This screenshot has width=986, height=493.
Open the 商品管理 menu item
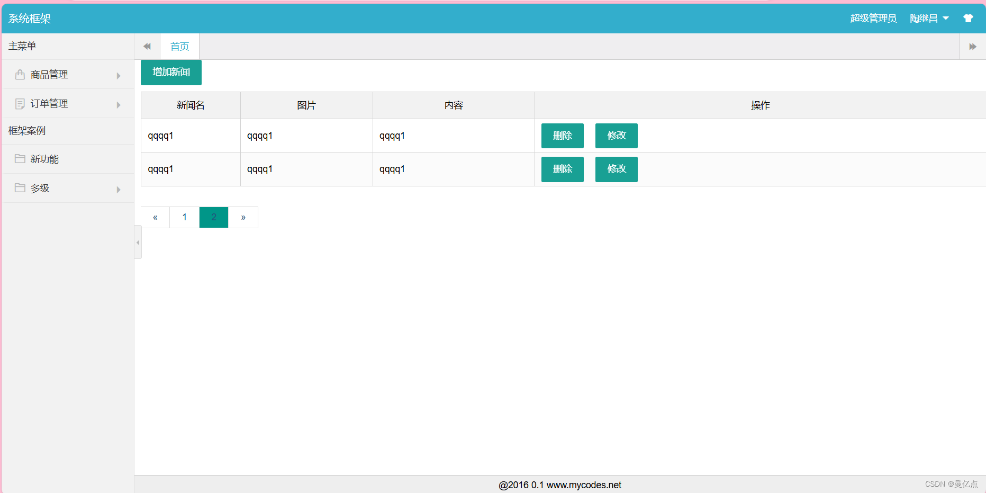coord(68,75)
